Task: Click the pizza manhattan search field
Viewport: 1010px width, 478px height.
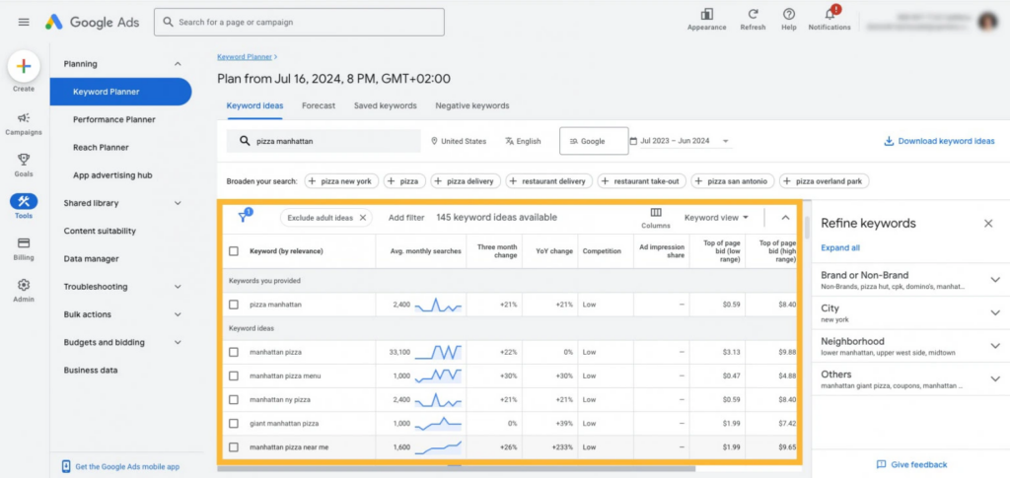Action: pos(324,141)
